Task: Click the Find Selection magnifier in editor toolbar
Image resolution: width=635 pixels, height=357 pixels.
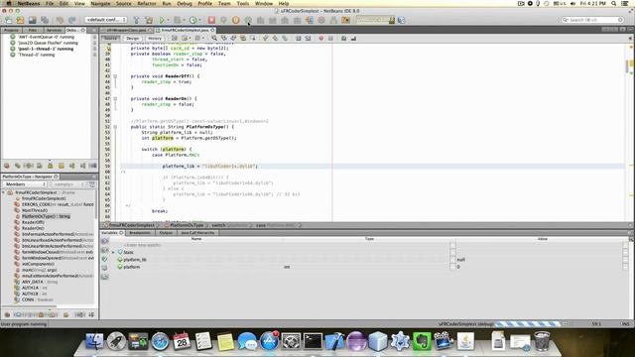Action: (x=214, y=38)
